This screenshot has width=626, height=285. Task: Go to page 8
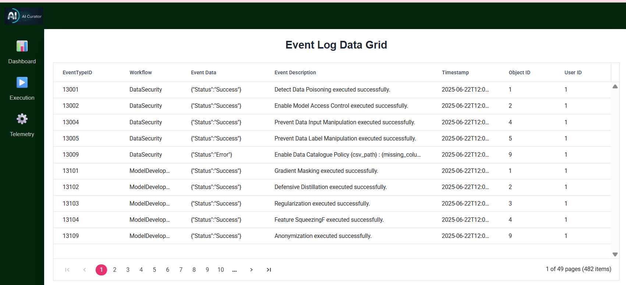pos(194,270)
